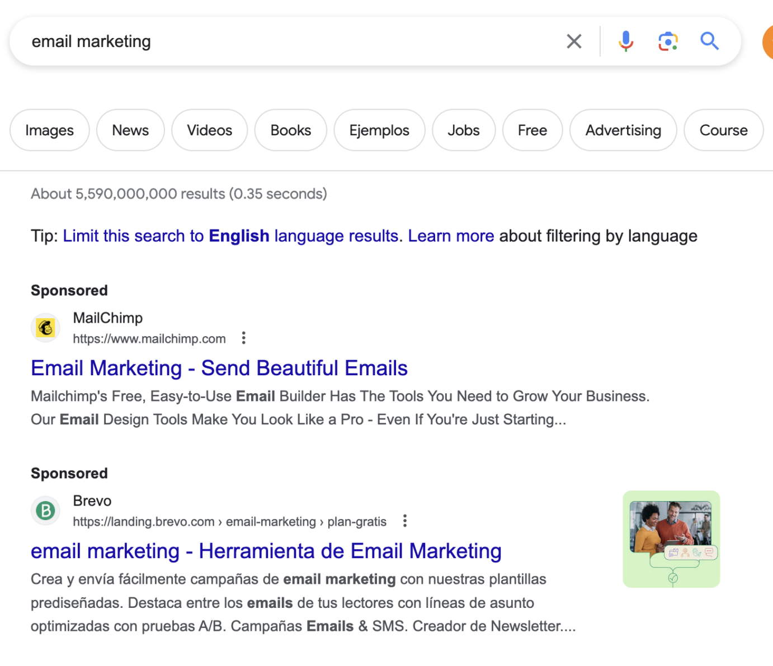Image resolution: width=773 pixels, height=666 pixels.
Task: Switch to Images results
Action: coord(49,130)
